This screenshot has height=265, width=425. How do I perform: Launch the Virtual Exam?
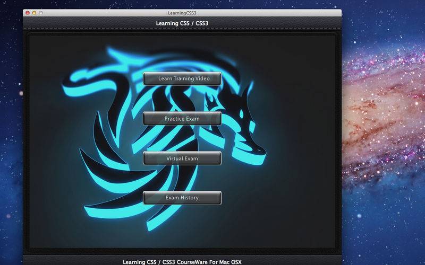click(182, 158)
